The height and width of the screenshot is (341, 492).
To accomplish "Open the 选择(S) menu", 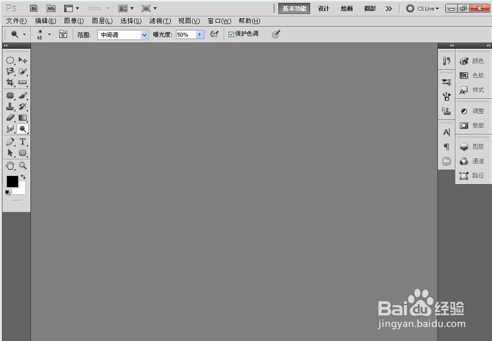I will pyautogui.click(x=131, y=21).
